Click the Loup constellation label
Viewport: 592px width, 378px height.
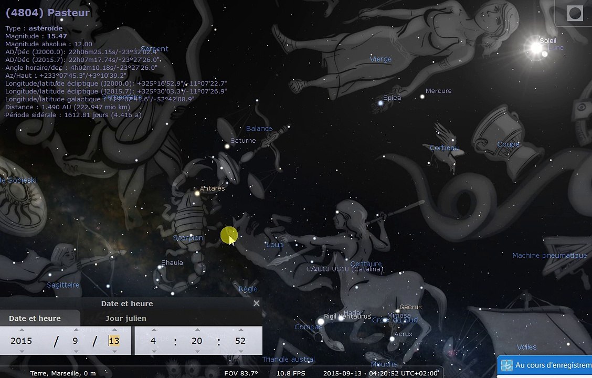point(275,245)
